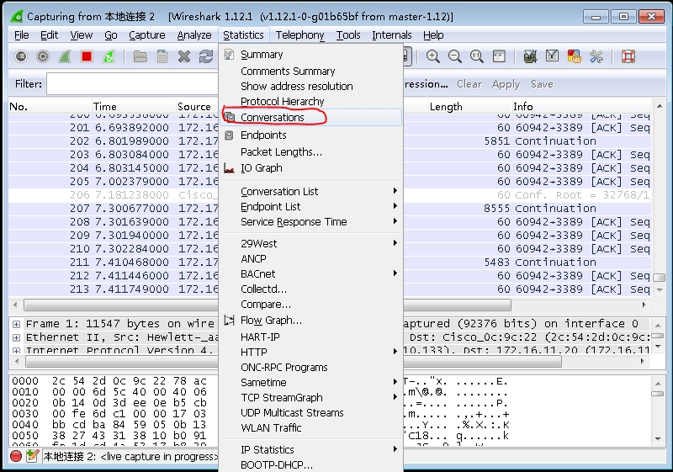
Task: Reset zoom to normal size icon
Action: tap(476, 56)
